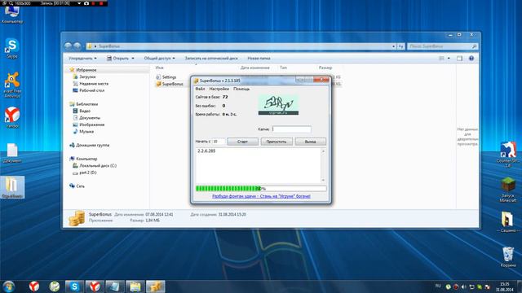The width and height of the screenshot is (522, 293).
Task: Select the Counter-Strike 1.6 desktop shortcut
Action: (508, 154)
